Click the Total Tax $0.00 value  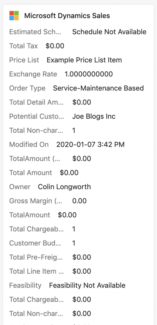coord(55,46)
